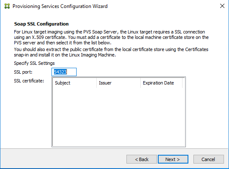Screen dimensions: 229x169
Task: Click the "Specify SSL Settings" text
Action: pos(34,63)
